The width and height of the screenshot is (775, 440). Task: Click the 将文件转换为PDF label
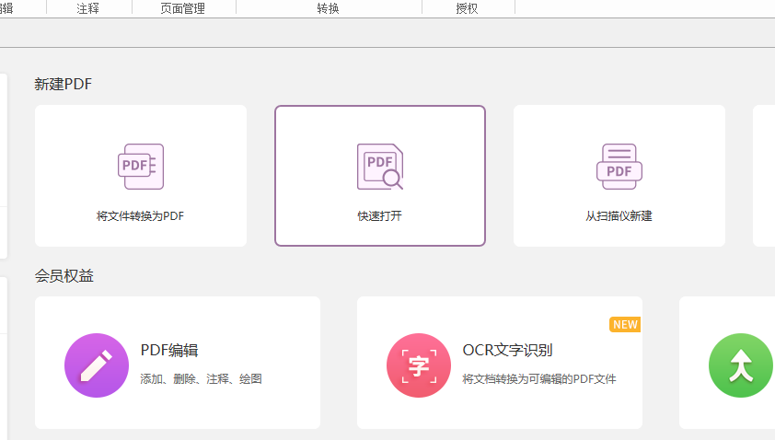141,216
